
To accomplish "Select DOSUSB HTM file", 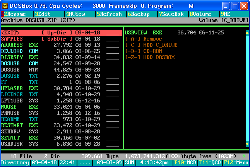I will click(x=60, y=70).
